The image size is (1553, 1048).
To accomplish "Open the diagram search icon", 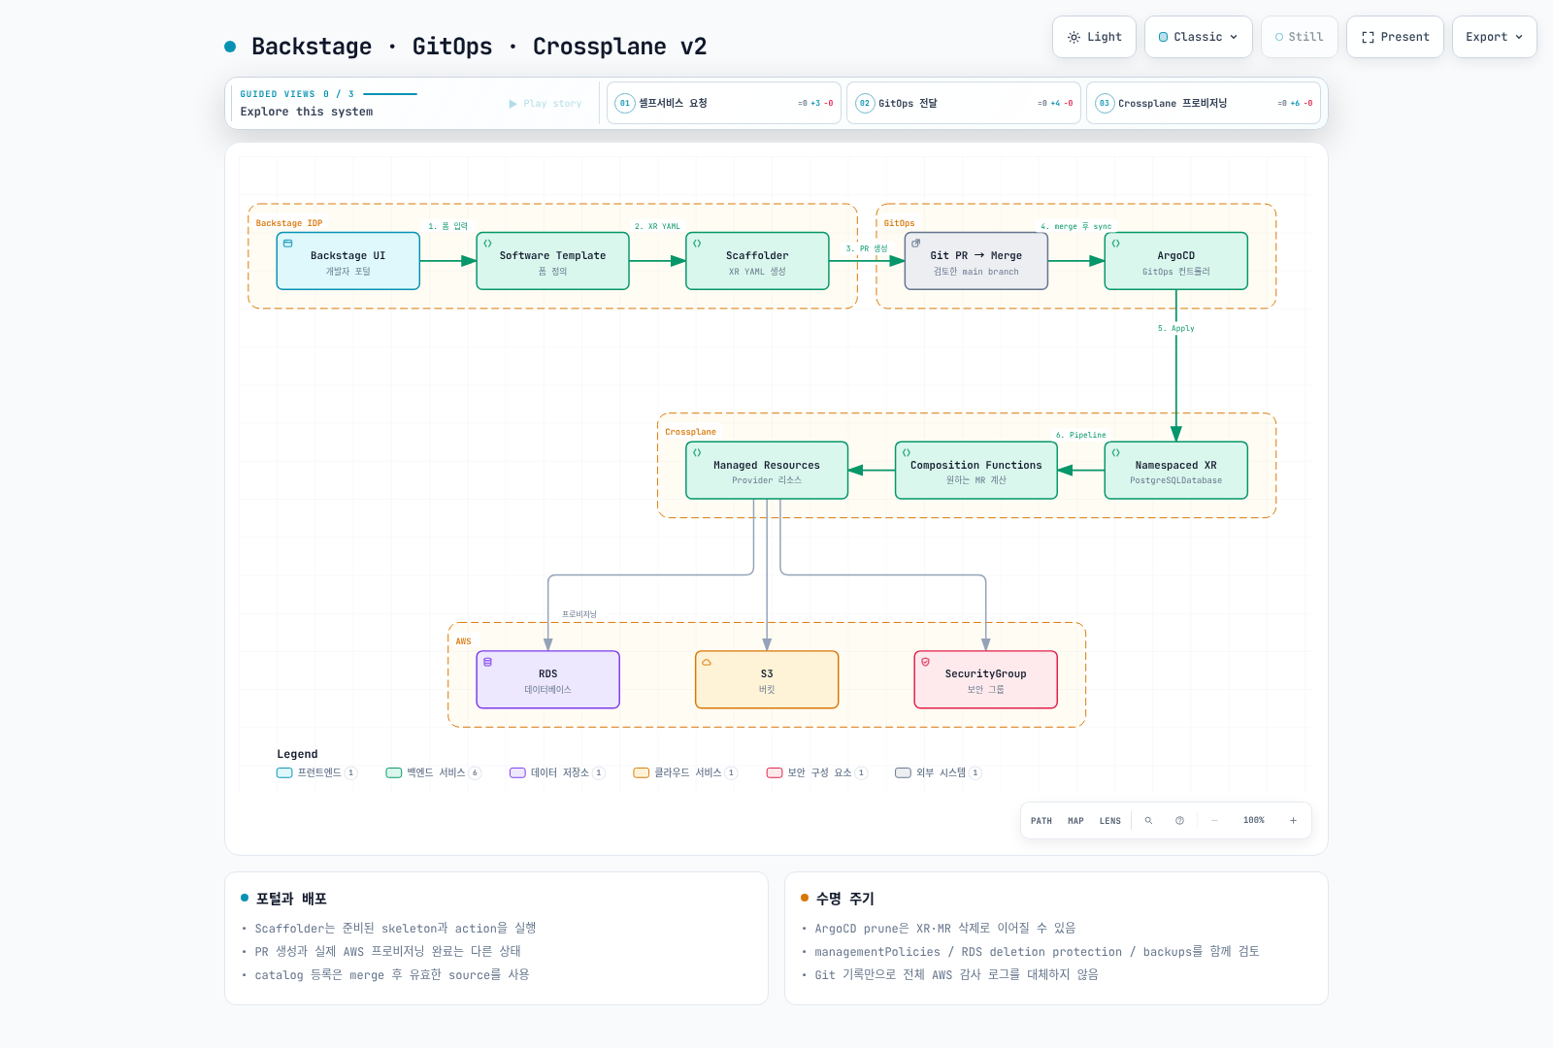I will (1148, 821).
